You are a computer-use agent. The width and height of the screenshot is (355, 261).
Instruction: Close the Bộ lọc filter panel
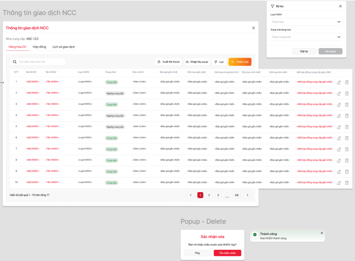click(x=340, y=6)
